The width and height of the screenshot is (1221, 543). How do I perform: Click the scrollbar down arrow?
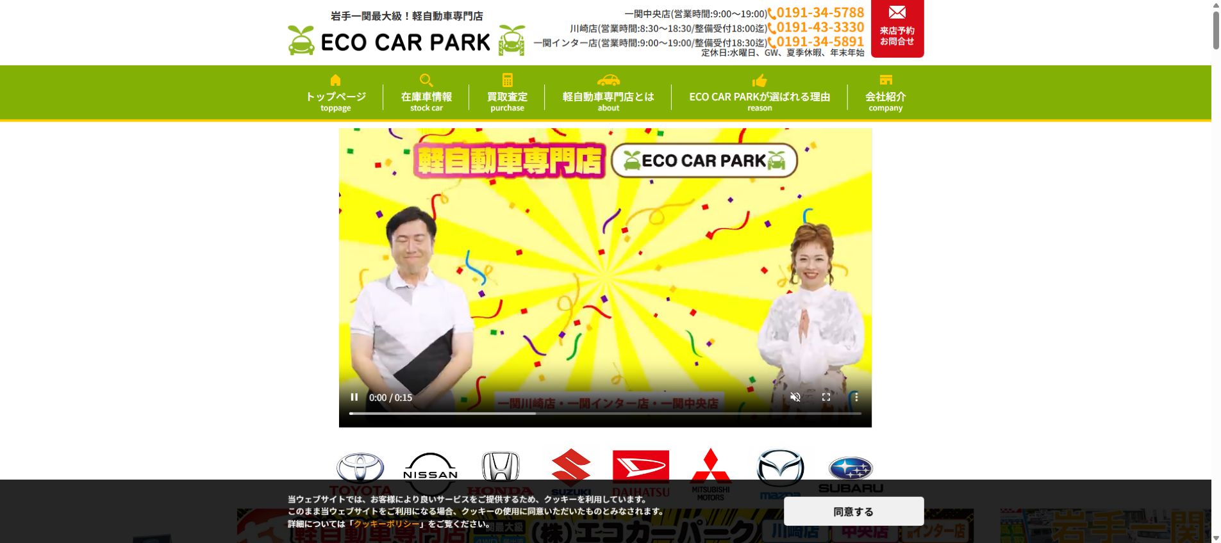(x=1216, y=538)
